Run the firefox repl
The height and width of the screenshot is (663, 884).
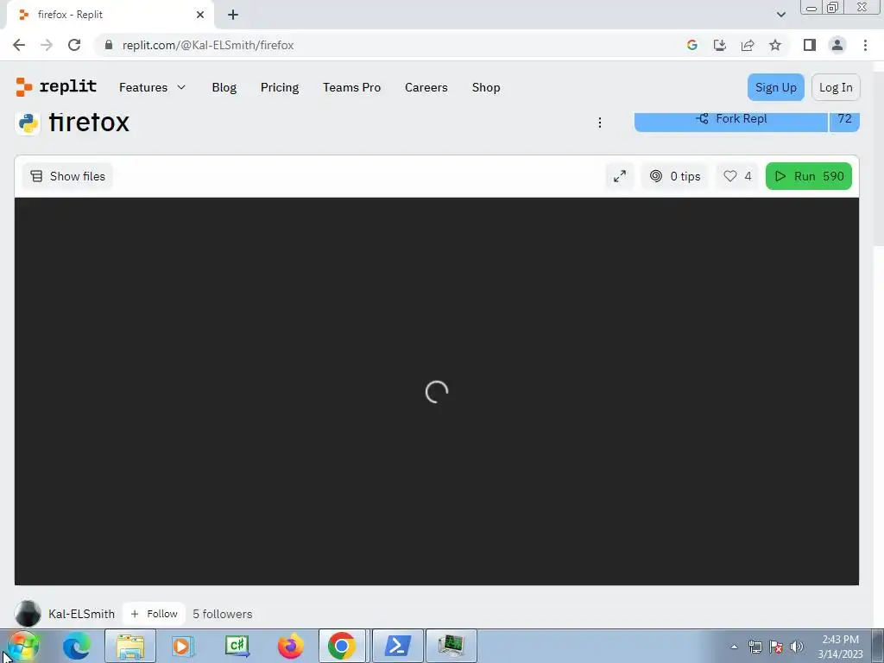coord(808,176)
